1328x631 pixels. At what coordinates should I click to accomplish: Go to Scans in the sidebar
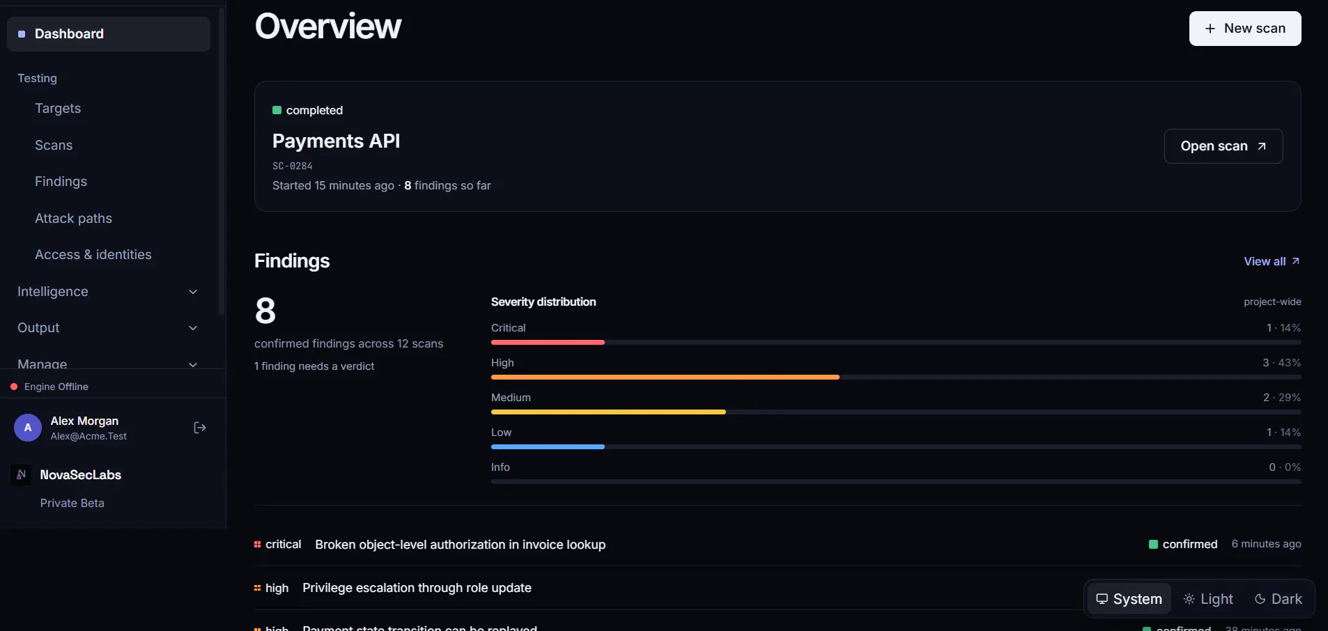tap(54, 145)
